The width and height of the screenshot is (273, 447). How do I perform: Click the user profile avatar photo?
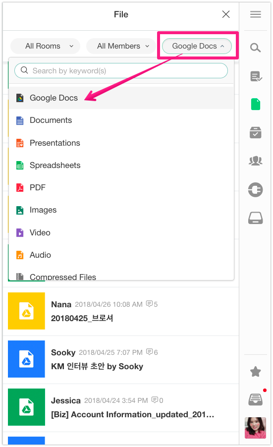(x=255, y=428)
